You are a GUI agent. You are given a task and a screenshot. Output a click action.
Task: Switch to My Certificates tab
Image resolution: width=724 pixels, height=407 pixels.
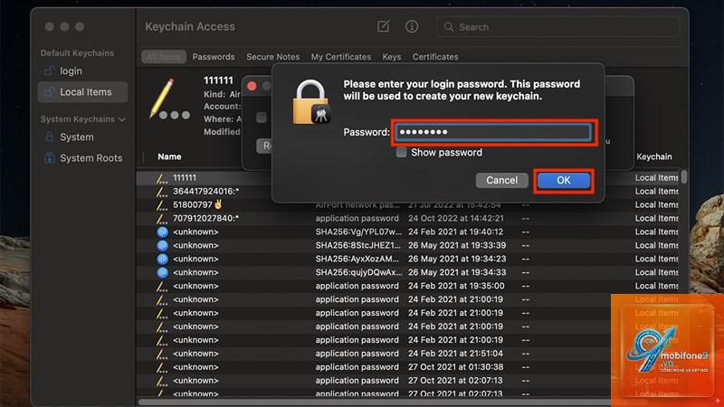(341, 57)
